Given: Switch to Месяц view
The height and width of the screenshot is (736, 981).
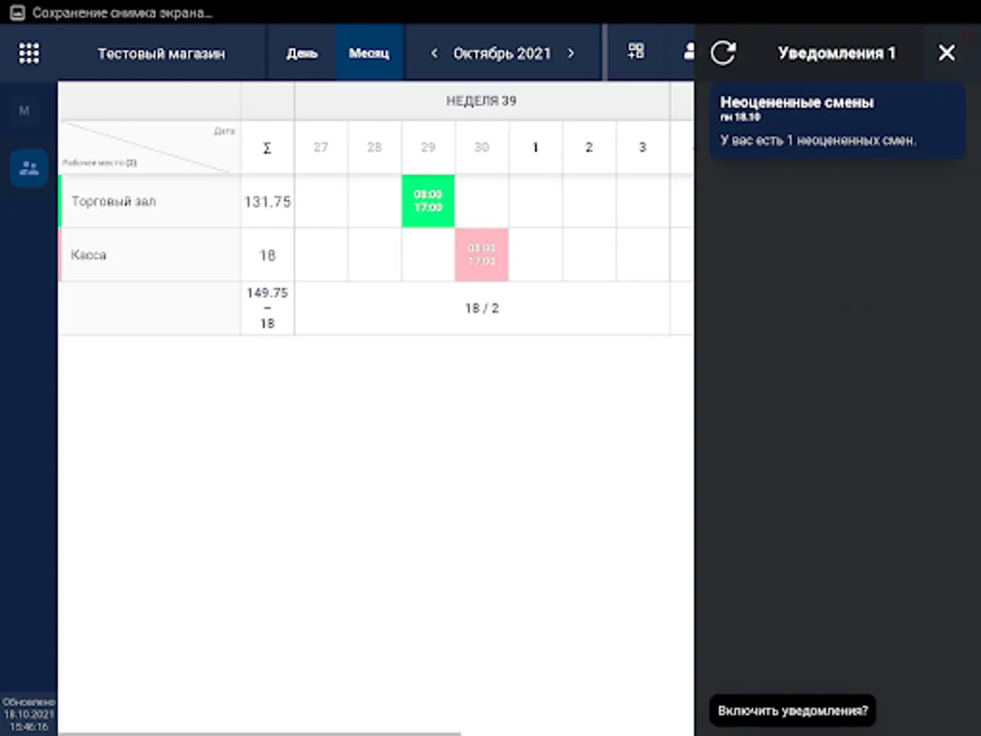Looking at the screenshot, I should click(x=370, y=53).
